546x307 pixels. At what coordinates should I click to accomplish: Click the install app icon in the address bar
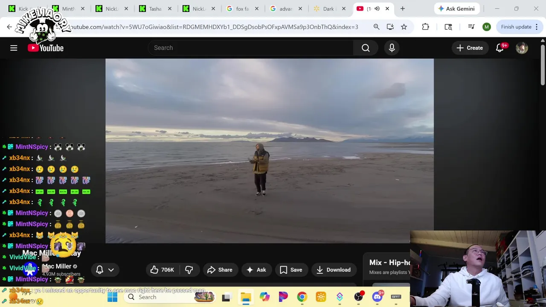point(390,27)
